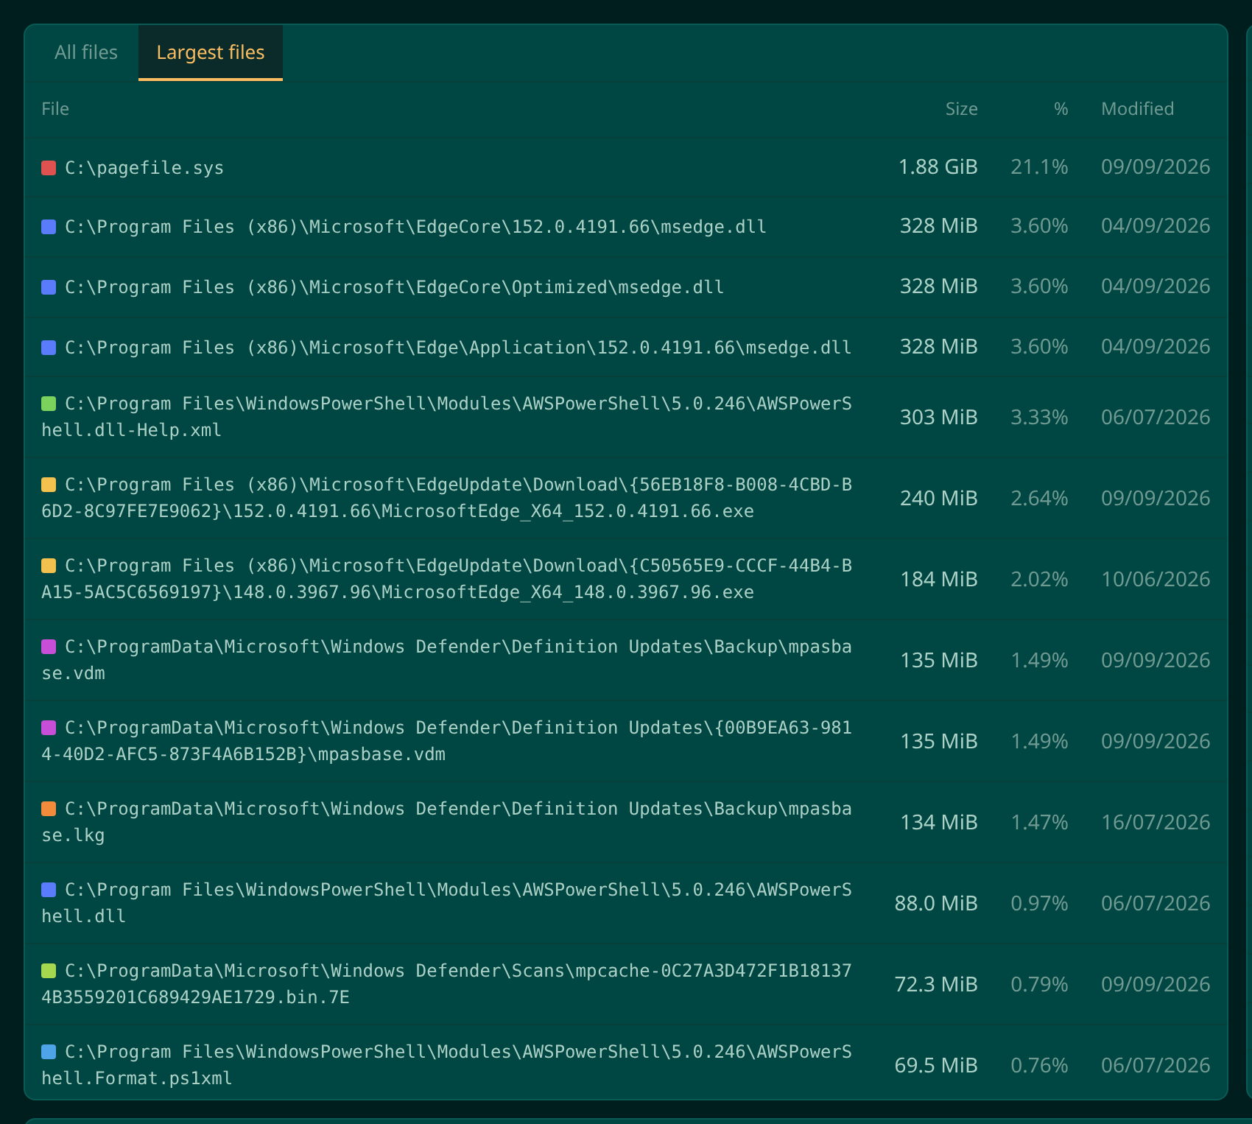The image size is (1252, 1124).
Task: Select the Largest files tab
Action: 211,52
